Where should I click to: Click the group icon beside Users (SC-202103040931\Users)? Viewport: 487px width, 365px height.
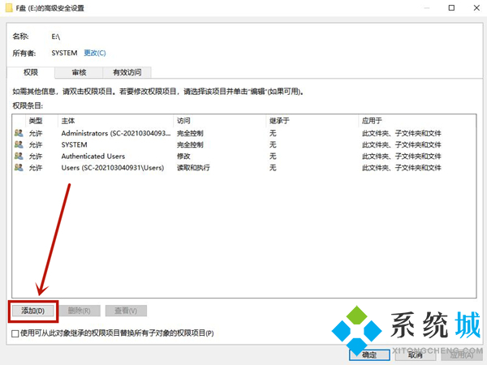pyautogui.click(x=19, y=168)
